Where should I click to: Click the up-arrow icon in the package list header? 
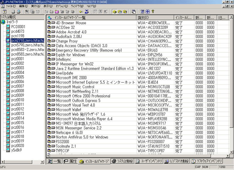[x=50, y=18]
